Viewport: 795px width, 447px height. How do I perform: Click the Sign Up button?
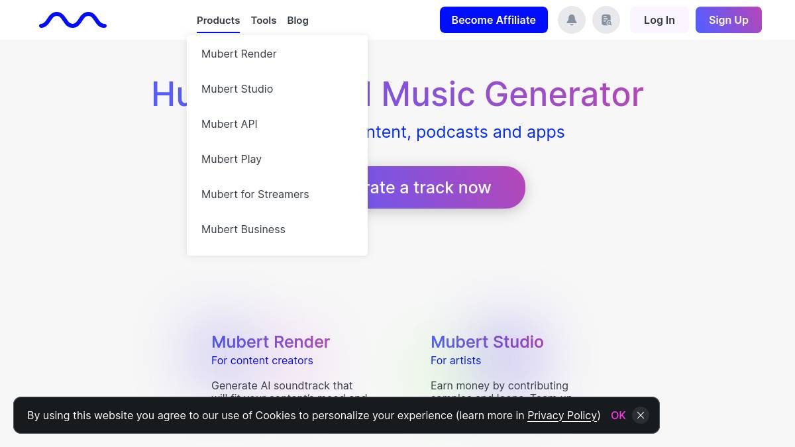tap(728, 20)
